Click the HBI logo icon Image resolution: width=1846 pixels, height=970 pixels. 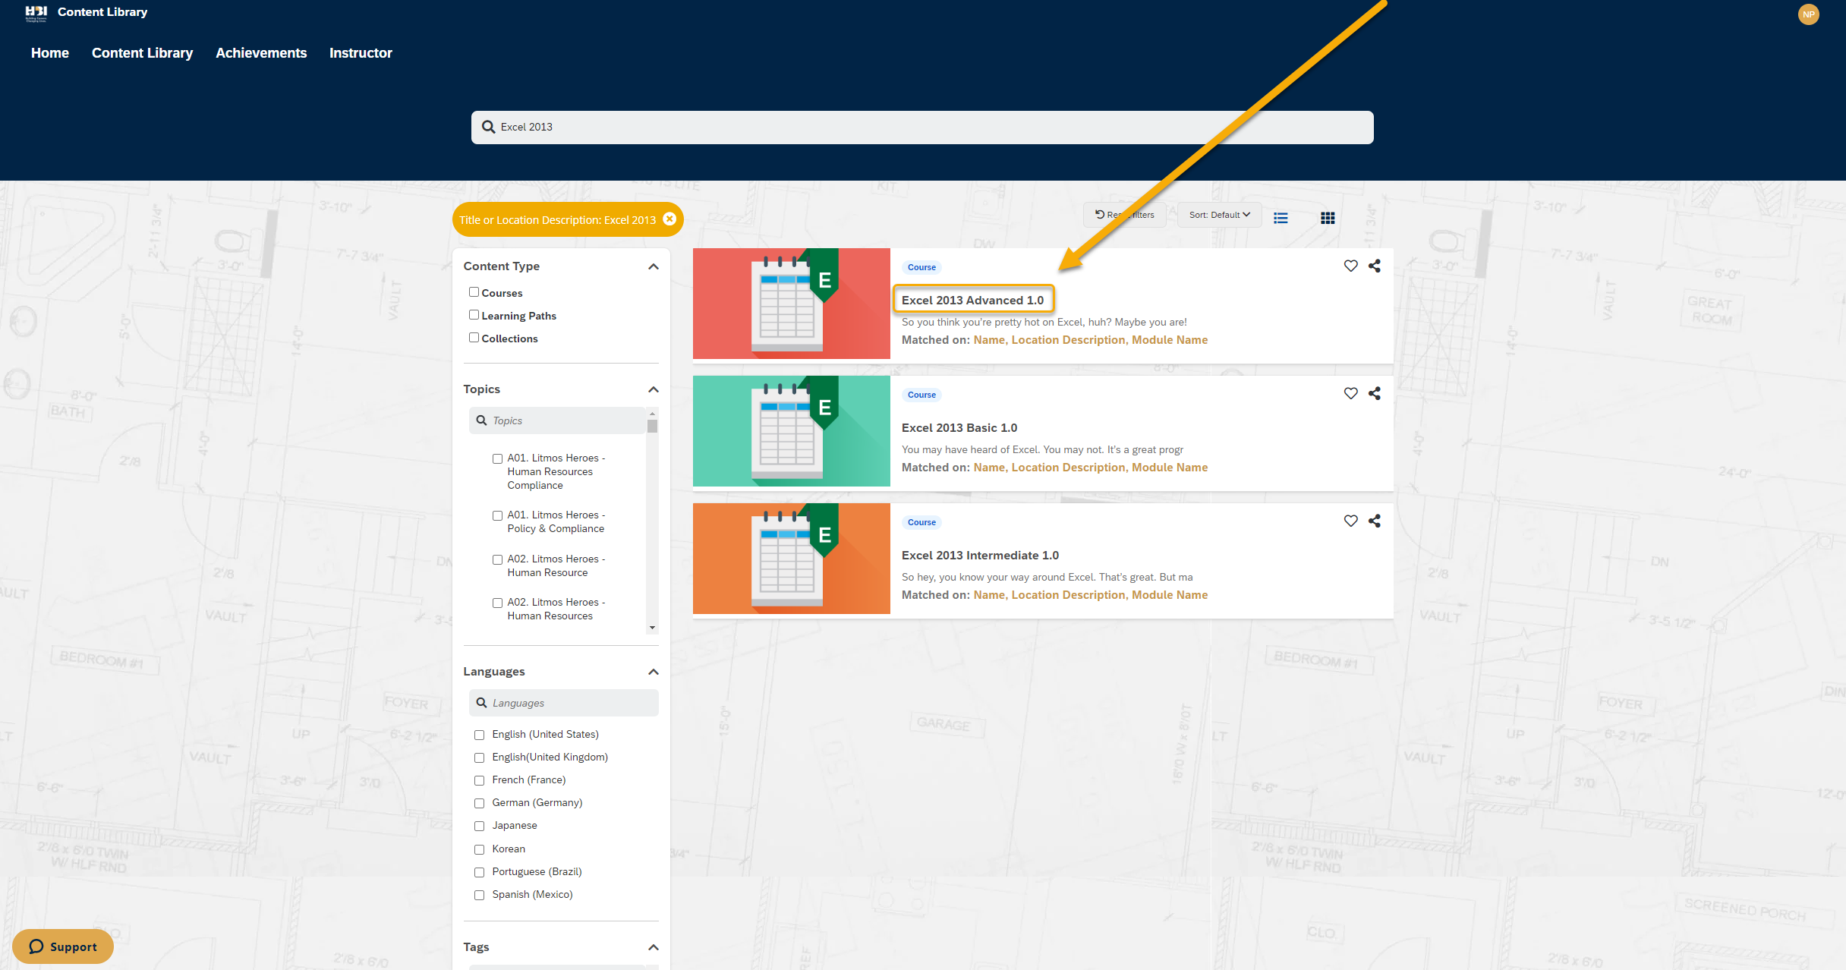(x=36, y=13)
